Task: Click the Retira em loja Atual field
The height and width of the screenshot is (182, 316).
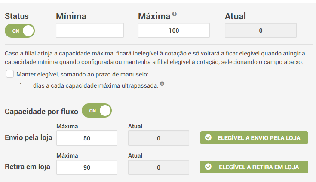Action: [159, 167]
